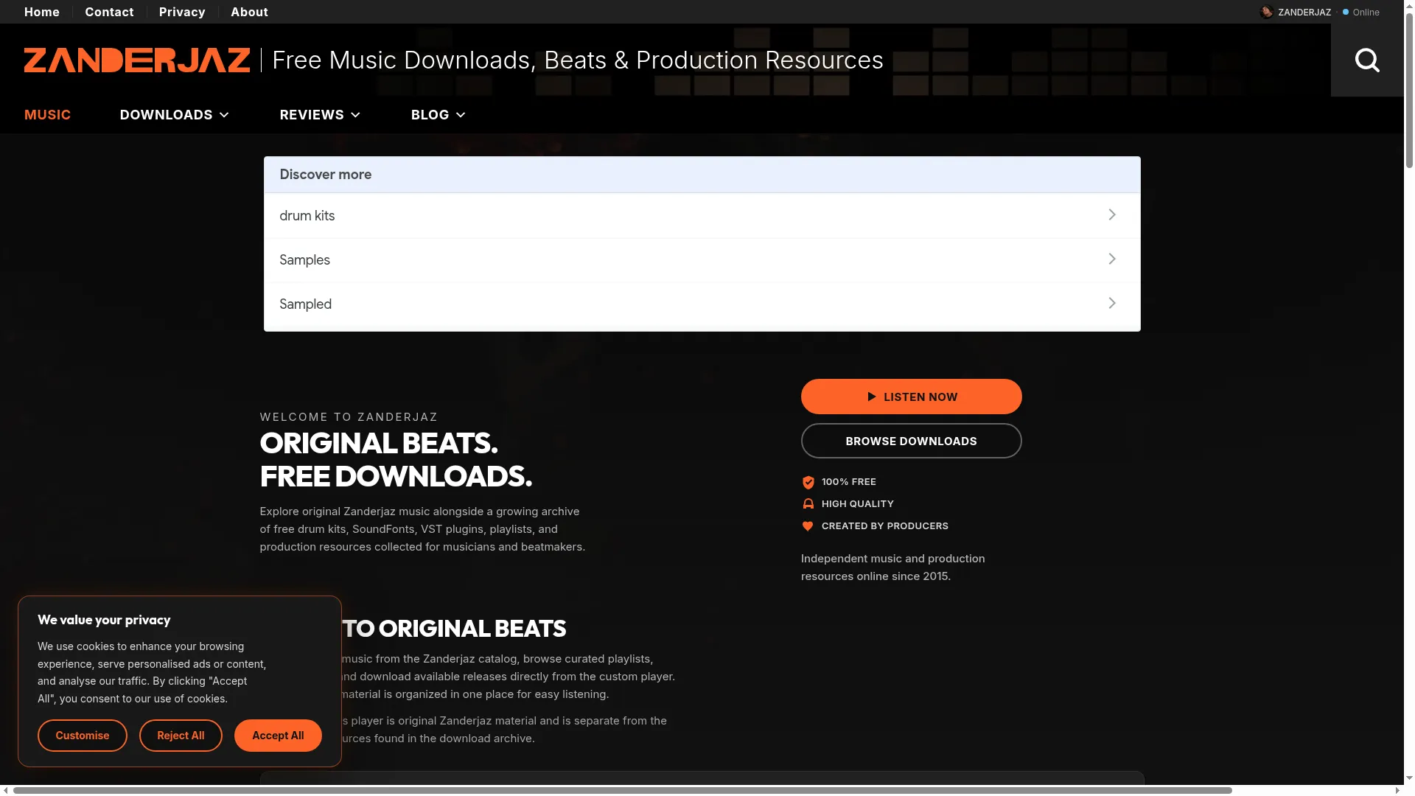Click the Online status indicator
Screen dimensions: 1415x796
coord(1361,13)
